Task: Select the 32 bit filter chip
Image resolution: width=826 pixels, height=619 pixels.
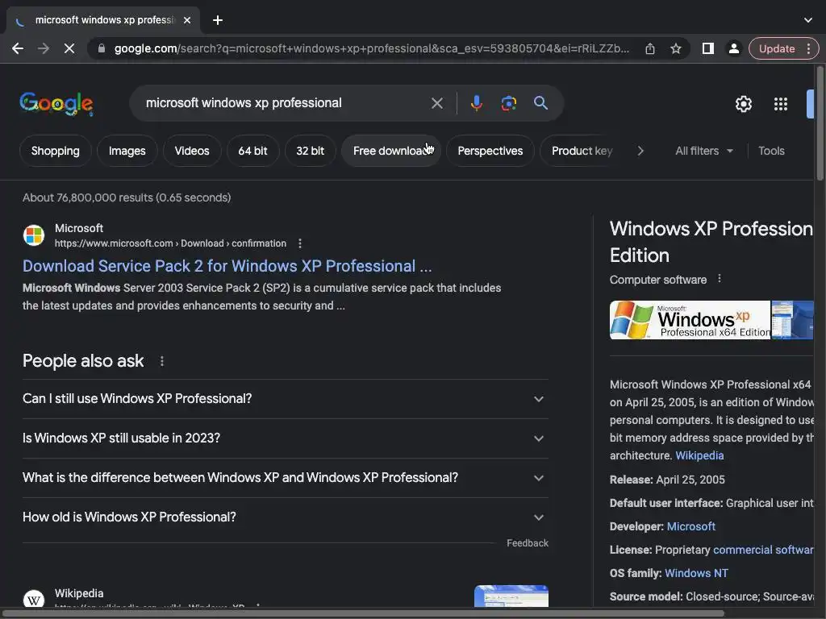Action: (x=311, y=151)
